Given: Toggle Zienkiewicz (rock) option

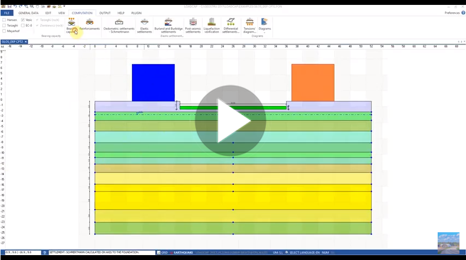Looking at the screenshot, I should point(50,26).
